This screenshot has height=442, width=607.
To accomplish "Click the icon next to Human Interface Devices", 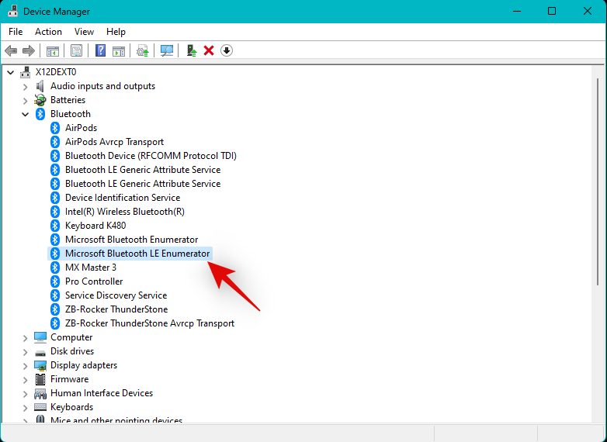I will click(x=40, y=393).
